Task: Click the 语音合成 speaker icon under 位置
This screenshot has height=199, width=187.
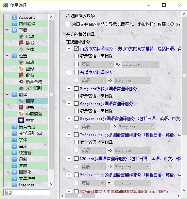Action: tap(21, 82)
